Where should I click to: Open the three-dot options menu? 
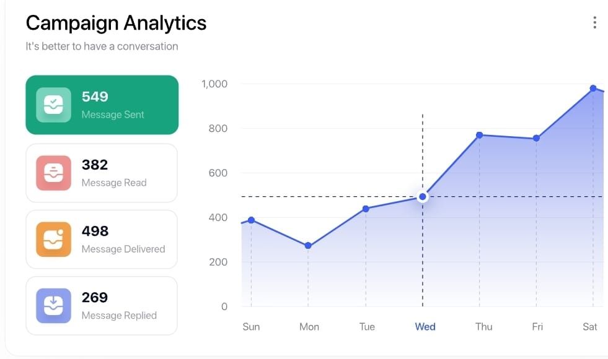pos(594,23)
